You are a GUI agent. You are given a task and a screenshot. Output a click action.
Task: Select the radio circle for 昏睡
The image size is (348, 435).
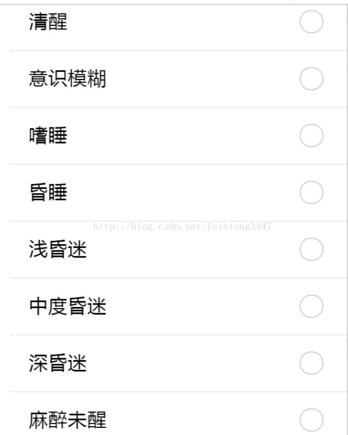pos(311,192)
